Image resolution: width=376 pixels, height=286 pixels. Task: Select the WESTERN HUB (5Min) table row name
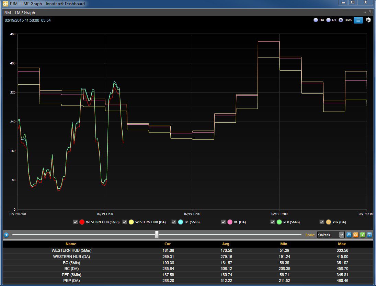tap(71, 250)
